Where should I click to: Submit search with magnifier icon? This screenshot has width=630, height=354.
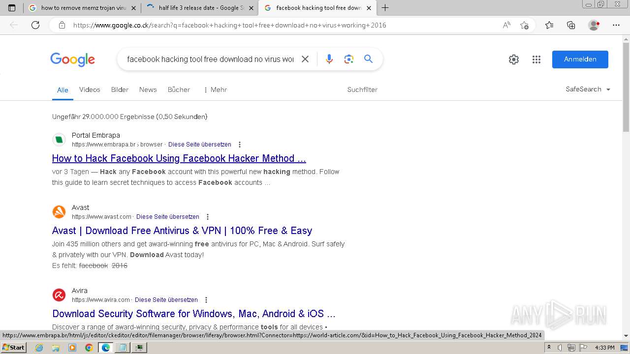pos(369,59)
